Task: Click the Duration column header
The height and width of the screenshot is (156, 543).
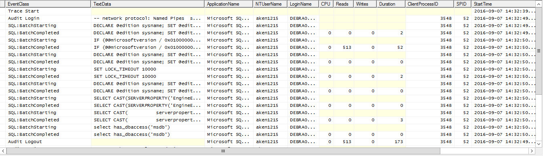Action: tap(391, 4)
